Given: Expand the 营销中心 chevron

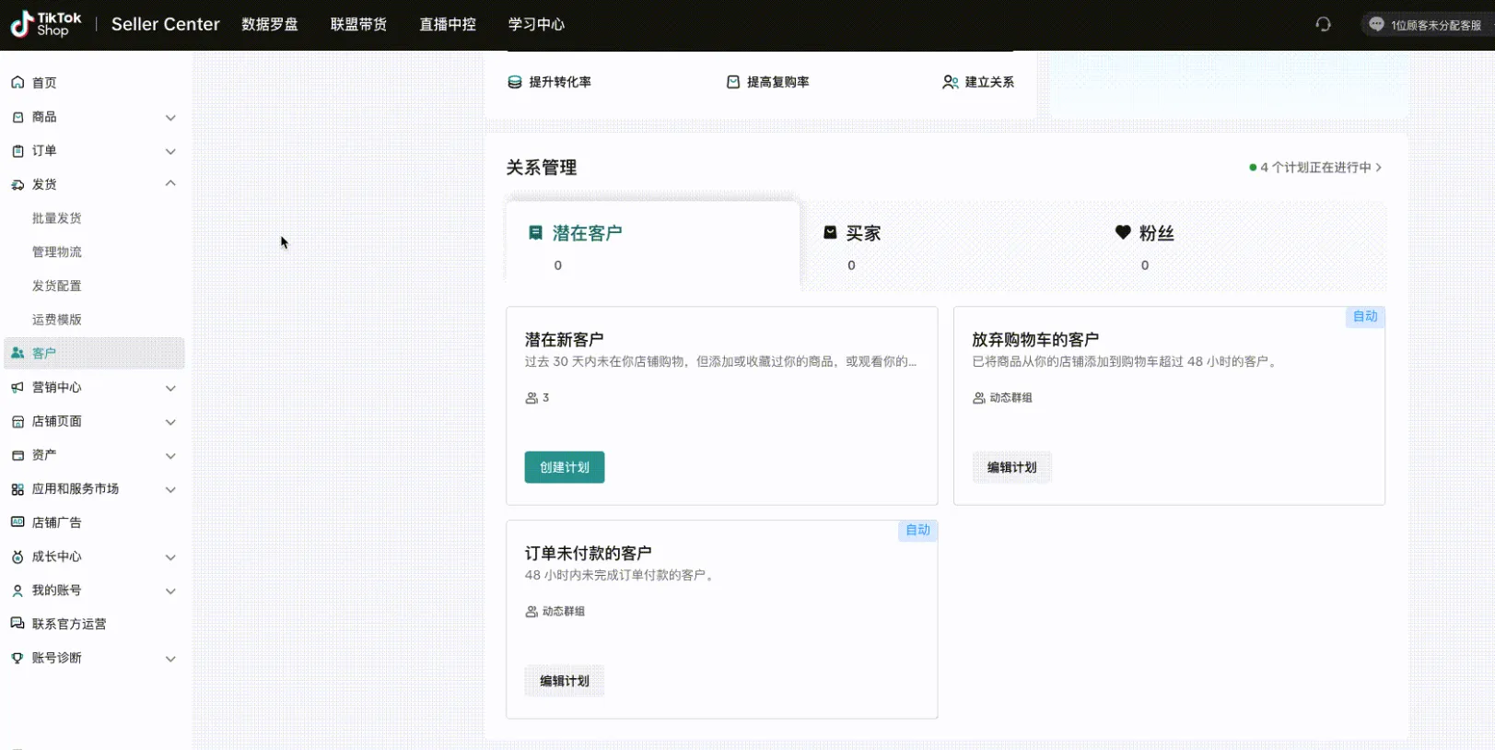Looking at the screenshot, I should point(170,388).
